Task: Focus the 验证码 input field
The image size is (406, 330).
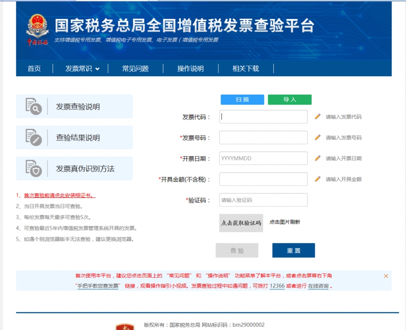Action: point(263,200)
